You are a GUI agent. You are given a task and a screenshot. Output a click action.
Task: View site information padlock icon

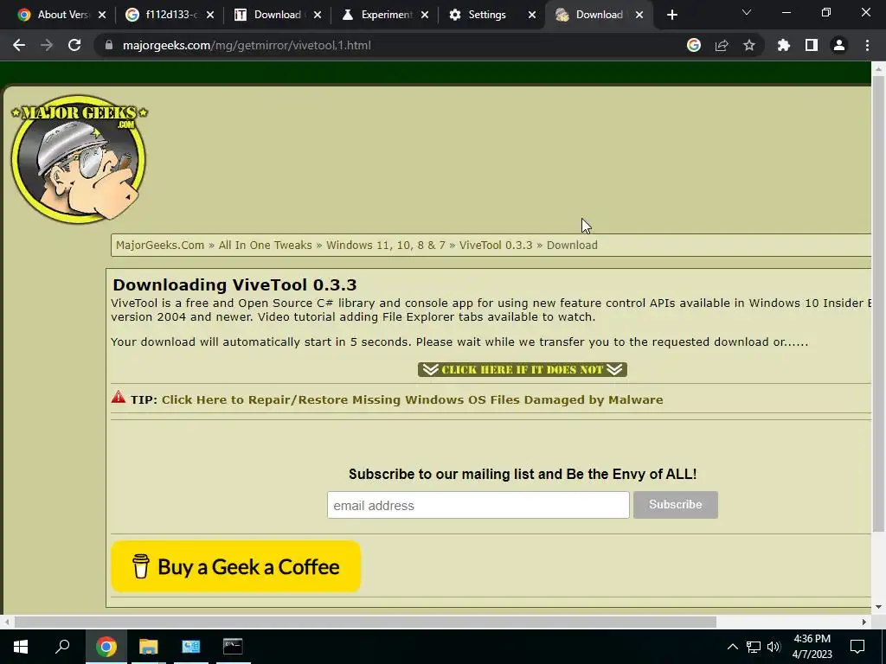point(109,45)
